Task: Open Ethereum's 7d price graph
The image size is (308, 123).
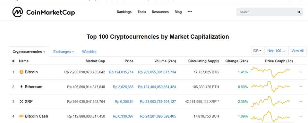Action: [270, 87]
